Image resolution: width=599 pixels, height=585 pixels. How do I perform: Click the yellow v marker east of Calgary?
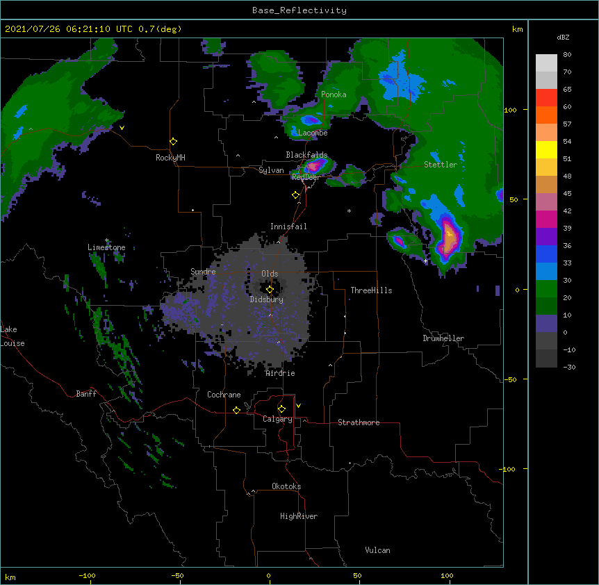pos(298,406)
